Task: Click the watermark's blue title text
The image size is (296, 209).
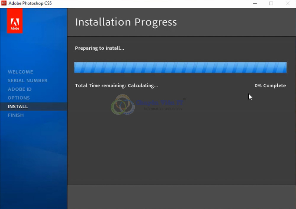Action: click(160, 103)
